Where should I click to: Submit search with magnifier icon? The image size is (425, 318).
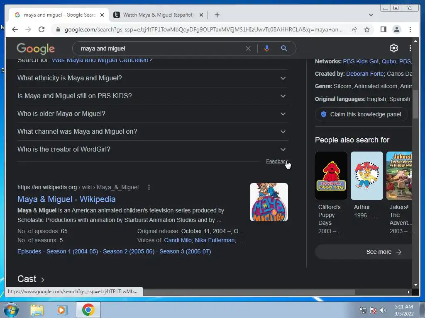284,49
